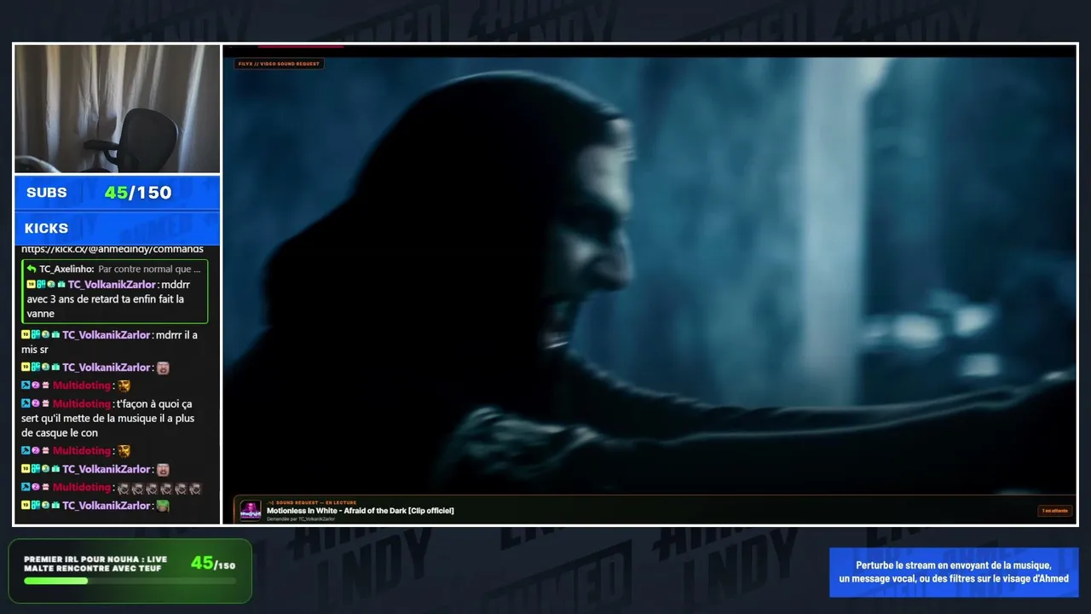Open the quoted reply from TC_Axelinho

114,269
